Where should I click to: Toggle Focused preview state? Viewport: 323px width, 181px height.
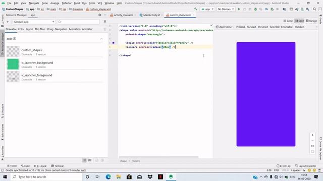tap(251, 27)
